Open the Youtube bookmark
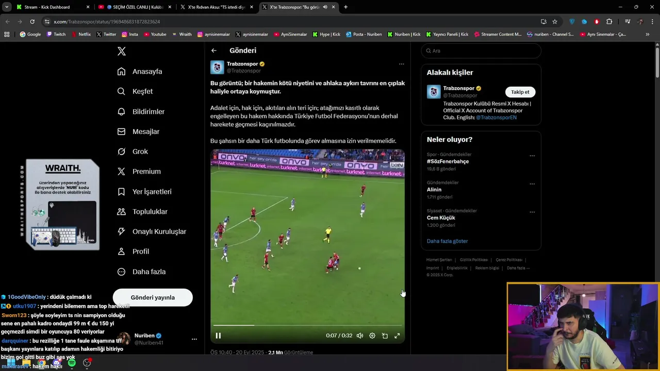This screenshot has height=371, width=660. [155, 35]
